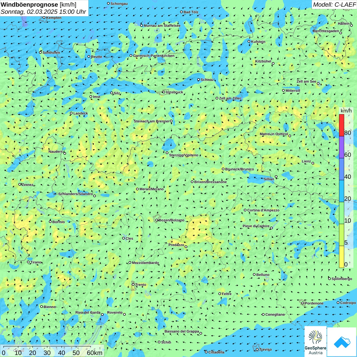Click the Kempten city label
The width and height of the screenshot is (357, 357).
pos(54,18)
